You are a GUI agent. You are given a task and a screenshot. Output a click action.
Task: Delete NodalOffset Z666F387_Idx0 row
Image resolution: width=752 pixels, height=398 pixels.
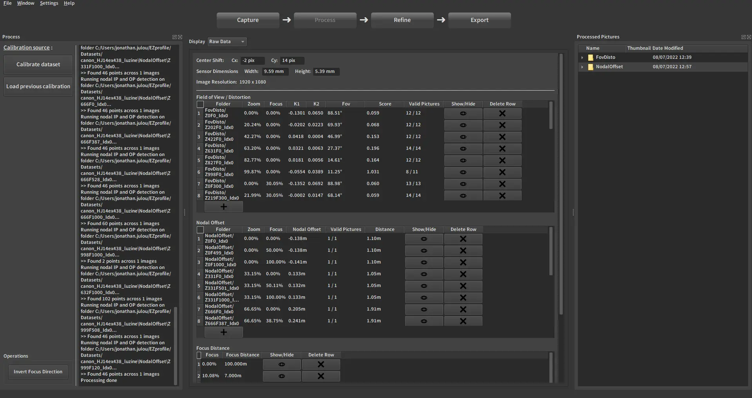pyautogui.click(x=463, y=321)
